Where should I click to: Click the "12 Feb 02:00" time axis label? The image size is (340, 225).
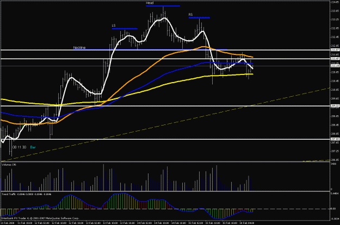point(42,223)
